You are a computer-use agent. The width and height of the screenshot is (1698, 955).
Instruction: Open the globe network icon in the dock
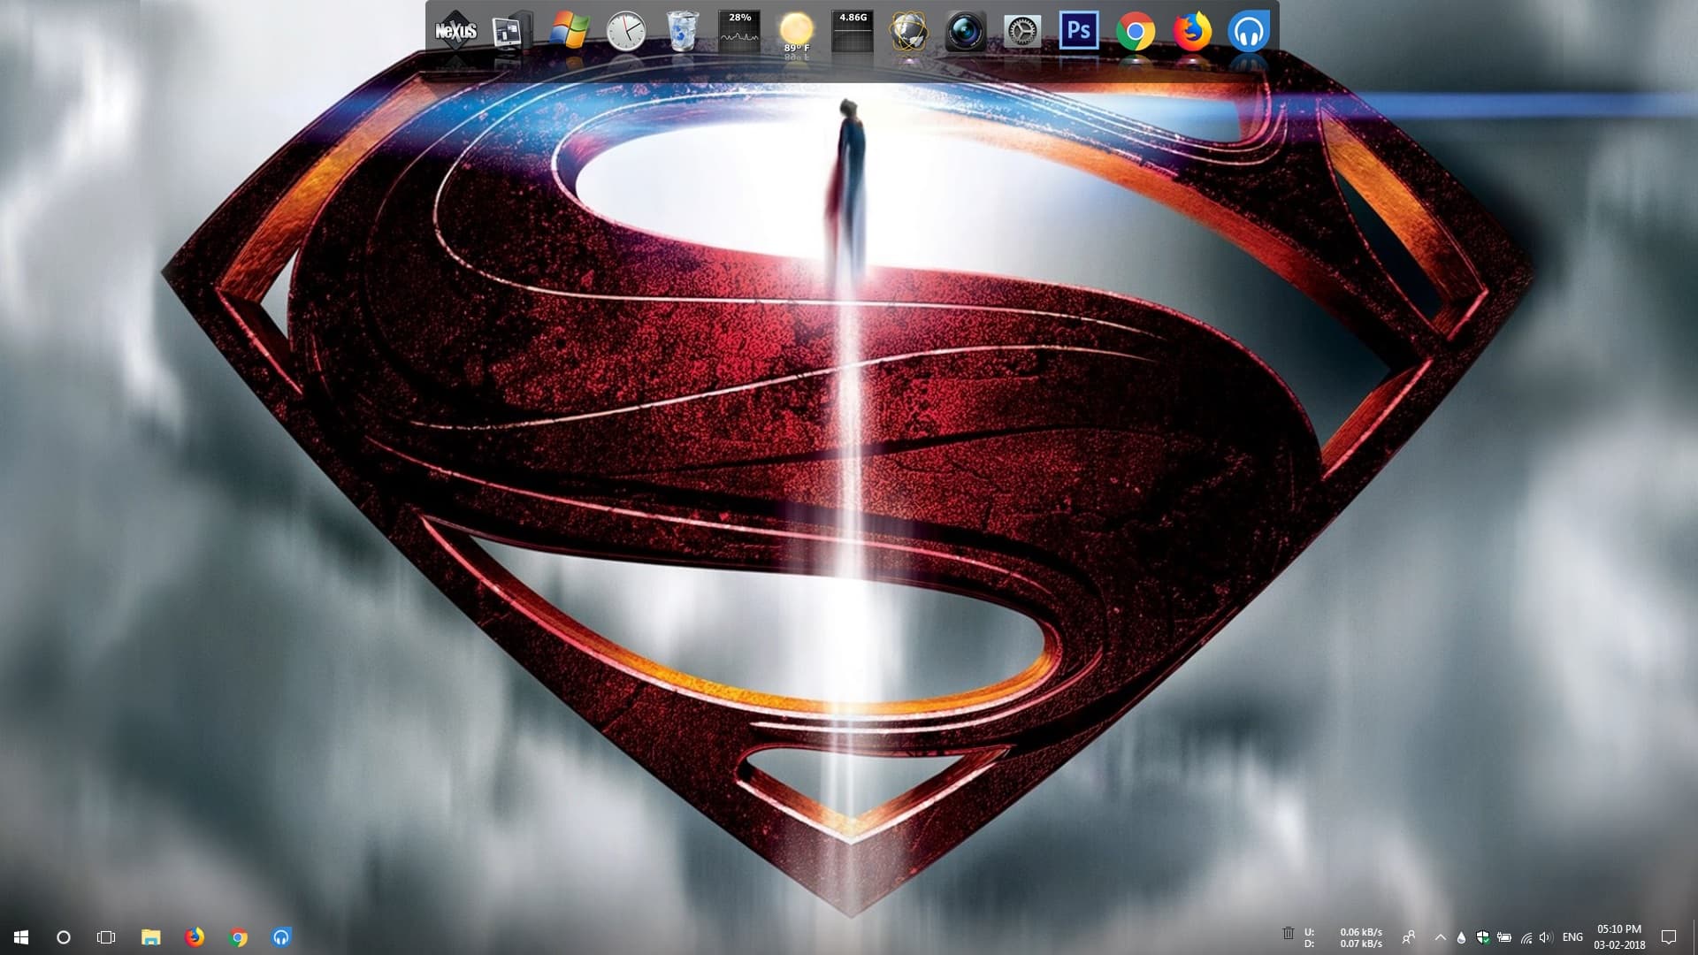pyautogui.click(x=909, y=32)
